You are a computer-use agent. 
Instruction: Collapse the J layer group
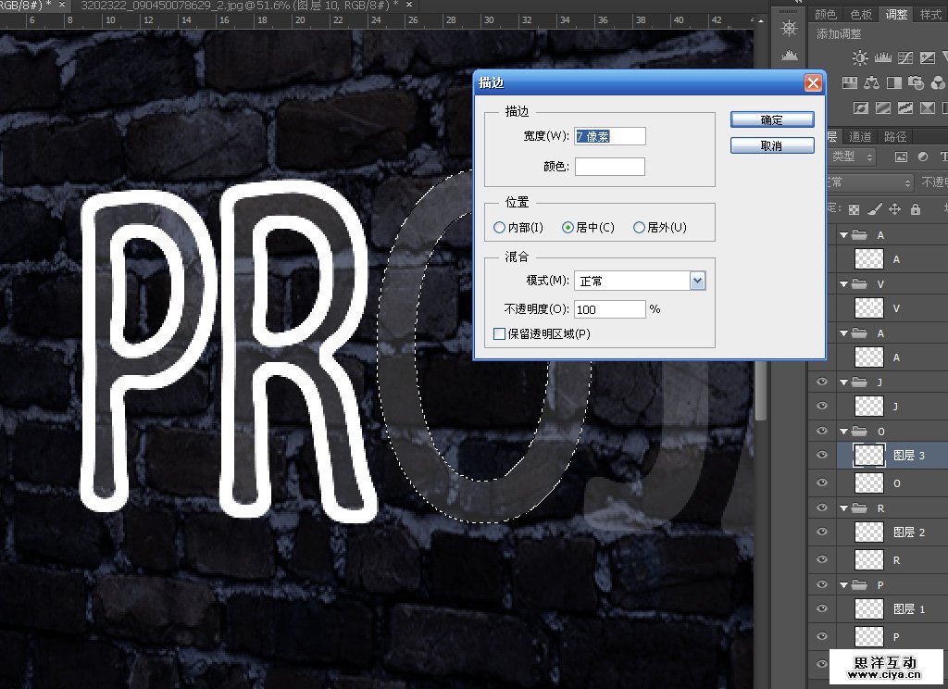click(843, 382)
